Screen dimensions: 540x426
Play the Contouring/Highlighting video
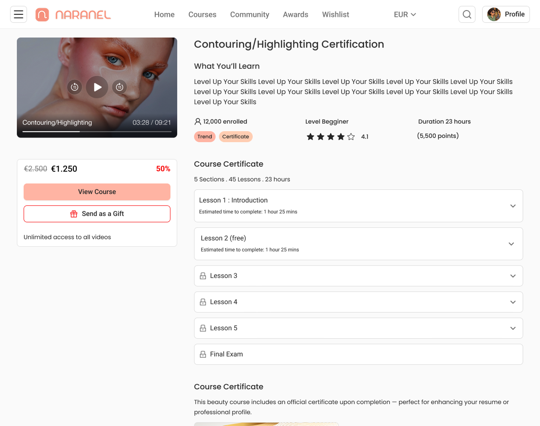[97, 87]
